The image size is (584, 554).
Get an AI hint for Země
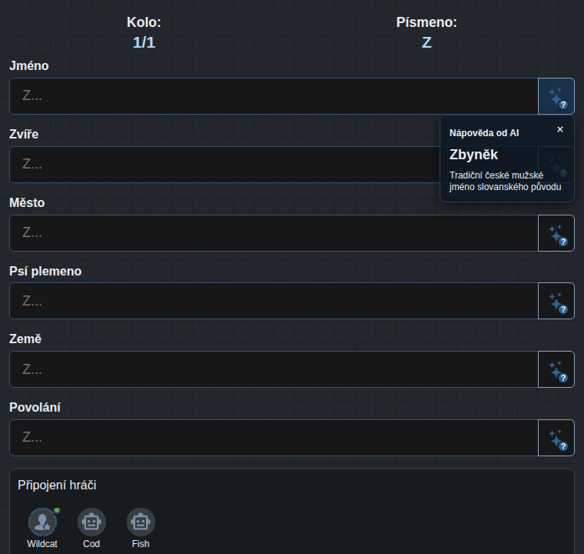[x=556, y=369]
